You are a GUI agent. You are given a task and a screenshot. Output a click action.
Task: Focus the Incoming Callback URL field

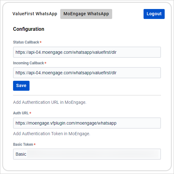coord(87,73)
